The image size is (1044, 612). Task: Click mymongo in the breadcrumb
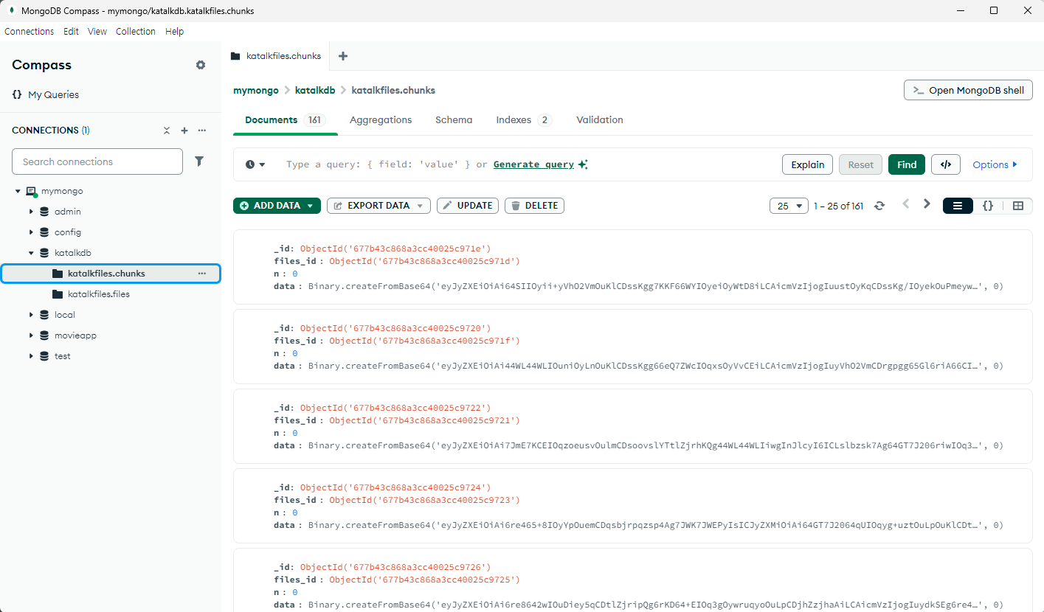(256, 90)
